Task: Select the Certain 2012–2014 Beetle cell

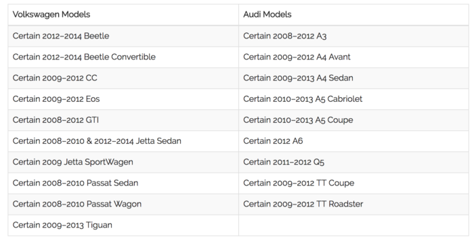Action: [123, 36]
